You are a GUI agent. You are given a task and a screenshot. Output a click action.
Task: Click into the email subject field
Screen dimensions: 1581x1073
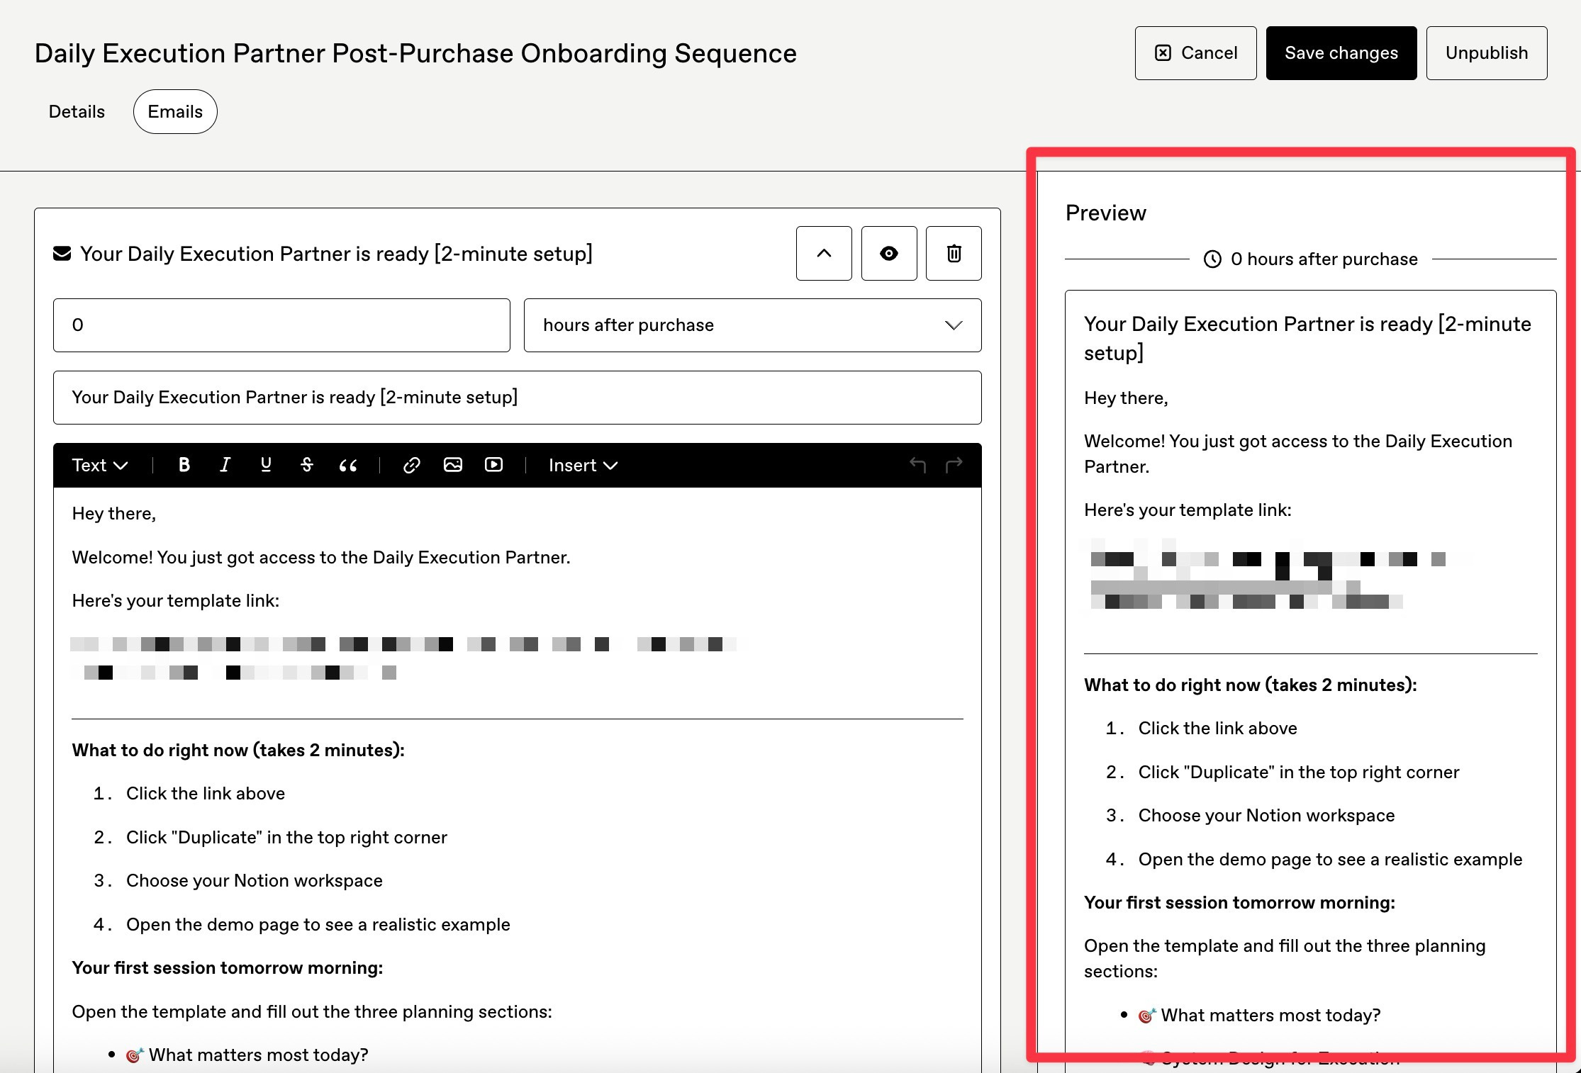pos(517,398)
